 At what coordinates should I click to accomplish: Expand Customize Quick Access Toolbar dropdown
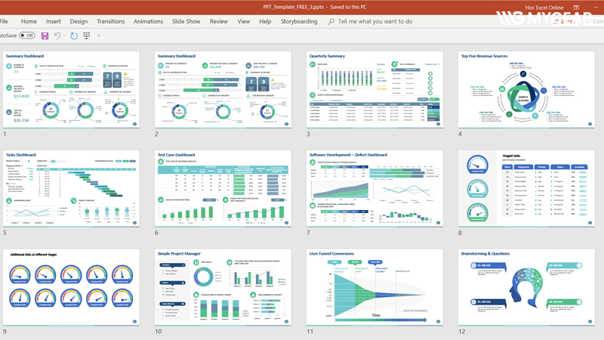pos(99,36)
